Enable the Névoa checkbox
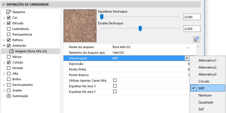Viewport: 226px width, 113px height. pos(9,57)
